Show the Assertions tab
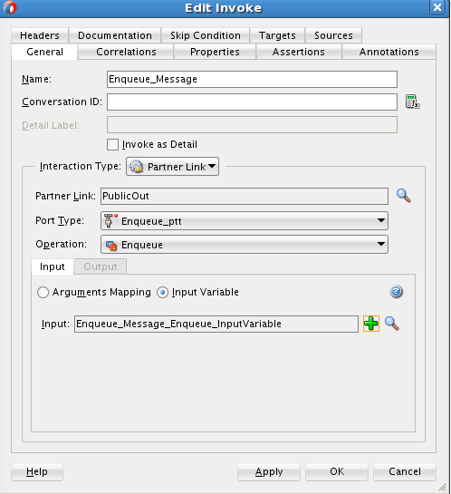451x494 pixels. [x=298, y=52]
